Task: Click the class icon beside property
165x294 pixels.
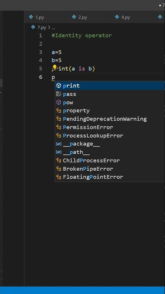Action: coord(59,111)
